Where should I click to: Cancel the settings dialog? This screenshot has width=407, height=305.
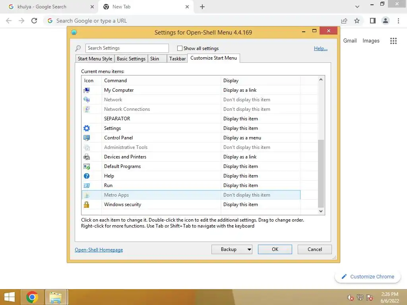pyautogui.click(x=315, y=249)
